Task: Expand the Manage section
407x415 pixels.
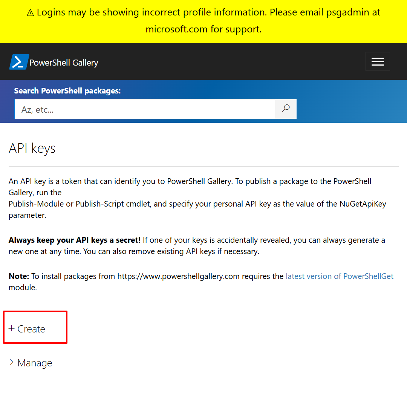Action: point(31,363)
